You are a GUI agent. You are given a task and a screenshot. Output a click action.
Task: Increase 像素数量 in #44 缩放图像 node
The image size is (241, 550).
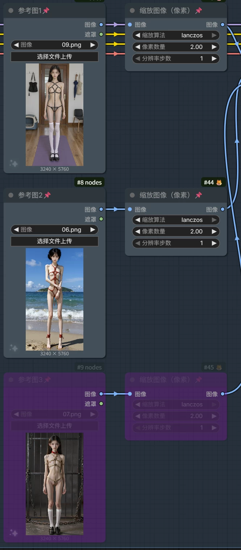point(214,231)
